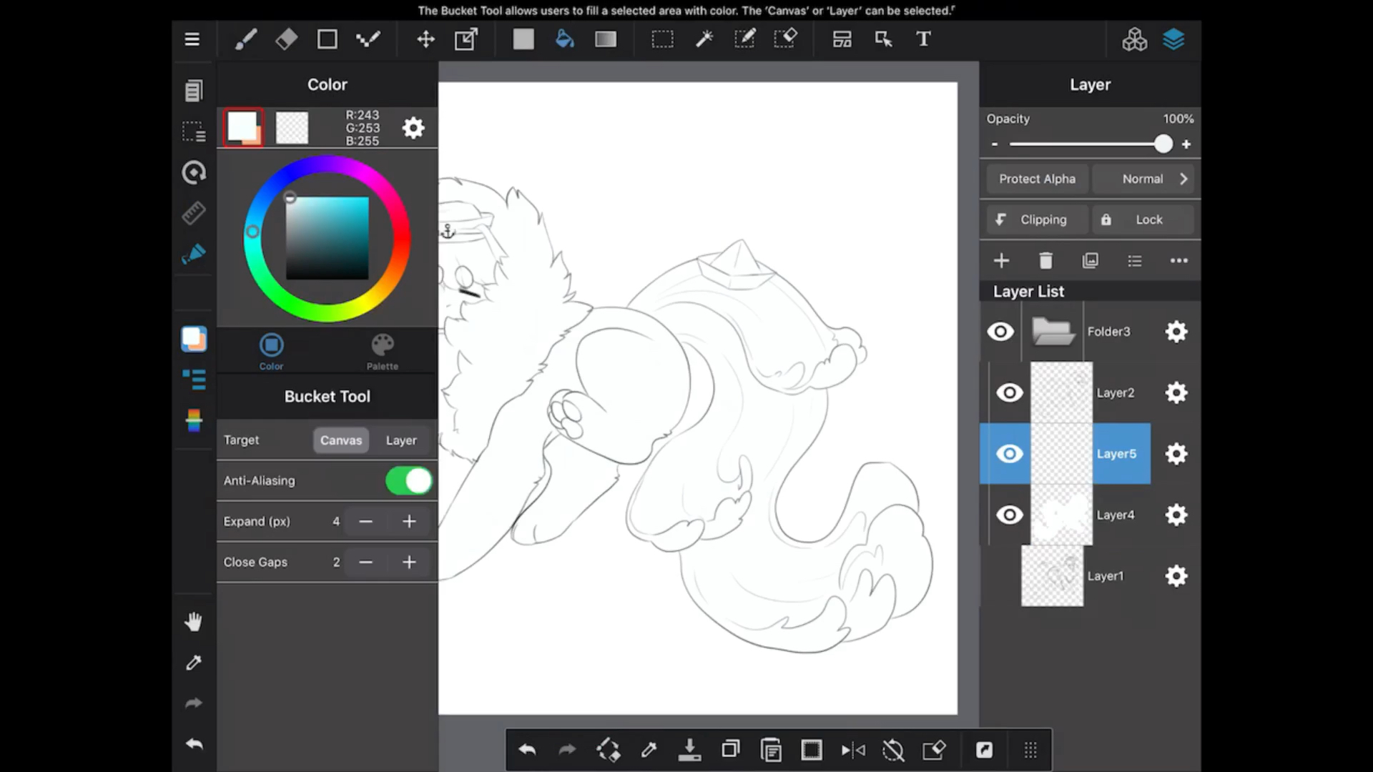1373x772 pixels.
Task: Set bucket target to Canvas
Action: (341, 440)
